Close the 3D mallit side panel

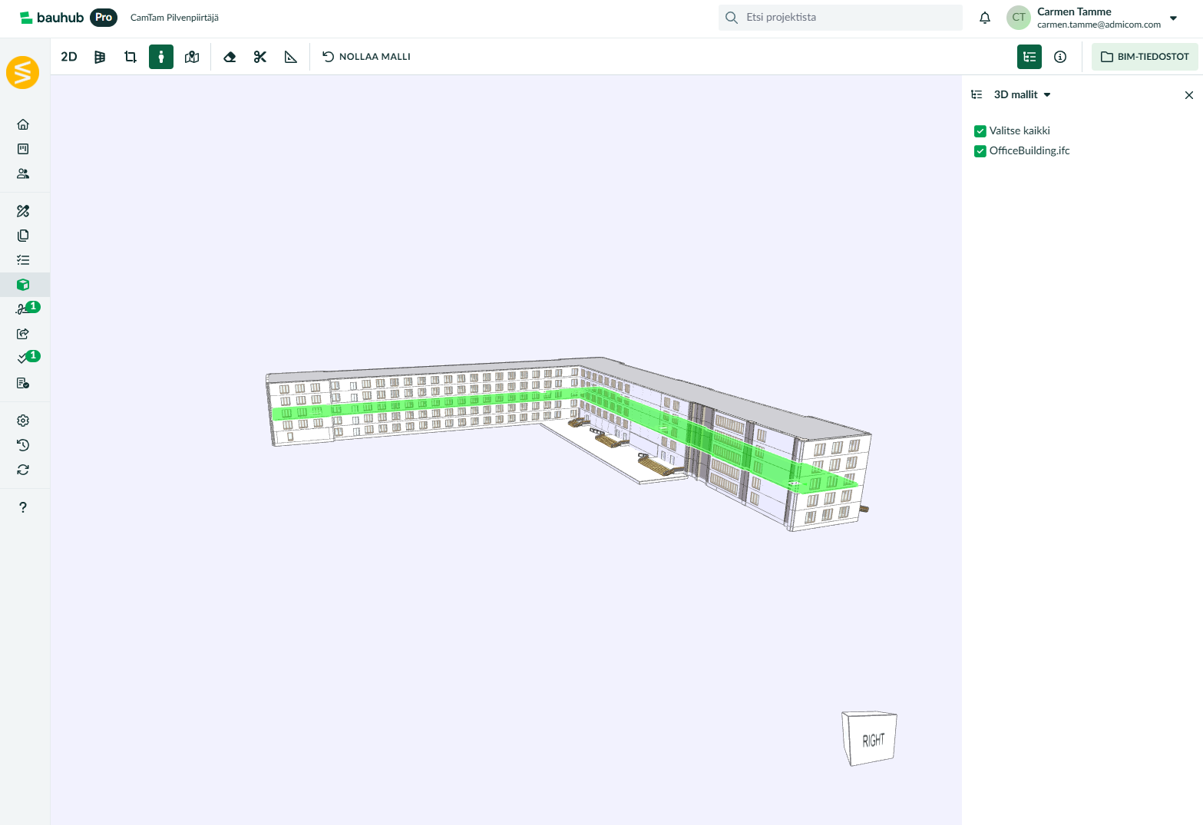pos(1189,95)
